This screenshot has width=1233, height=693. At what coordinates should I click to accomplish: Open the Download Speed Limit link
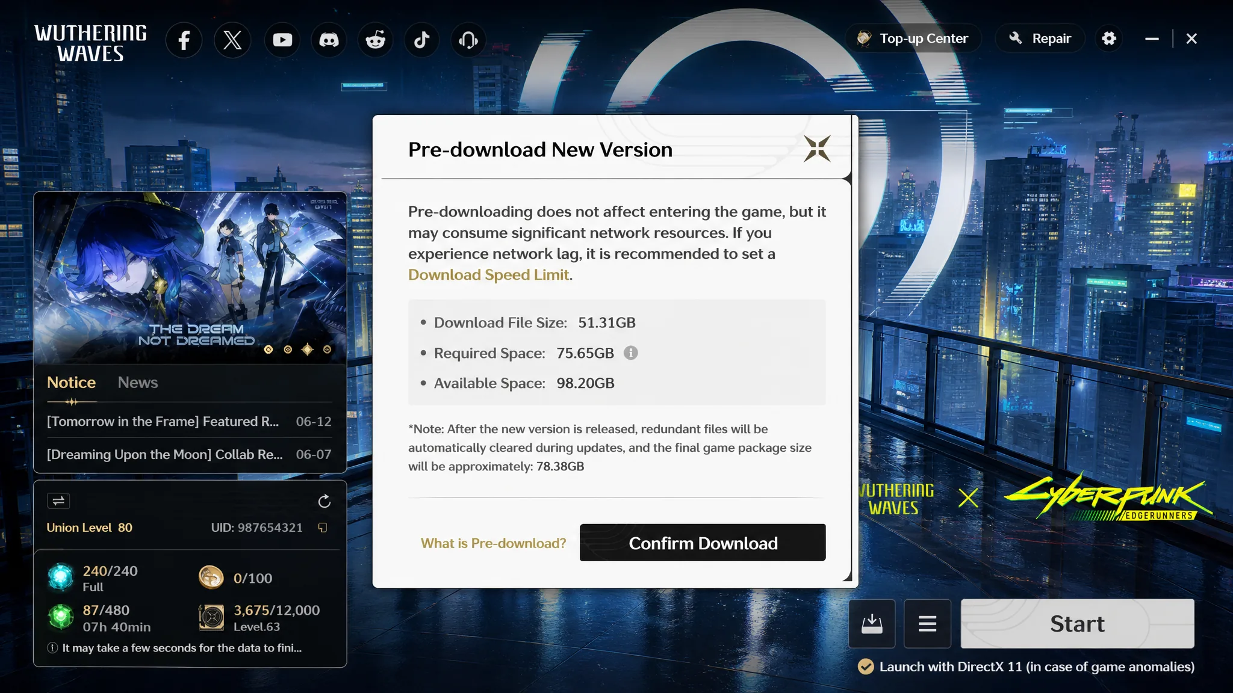pos(488,275)
